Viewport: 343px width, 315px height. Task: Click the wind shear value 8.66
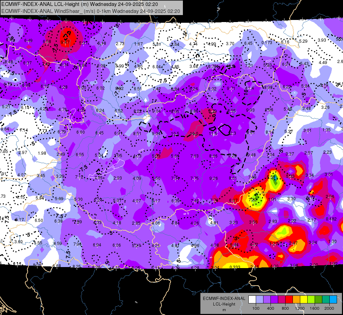[213, 156]
